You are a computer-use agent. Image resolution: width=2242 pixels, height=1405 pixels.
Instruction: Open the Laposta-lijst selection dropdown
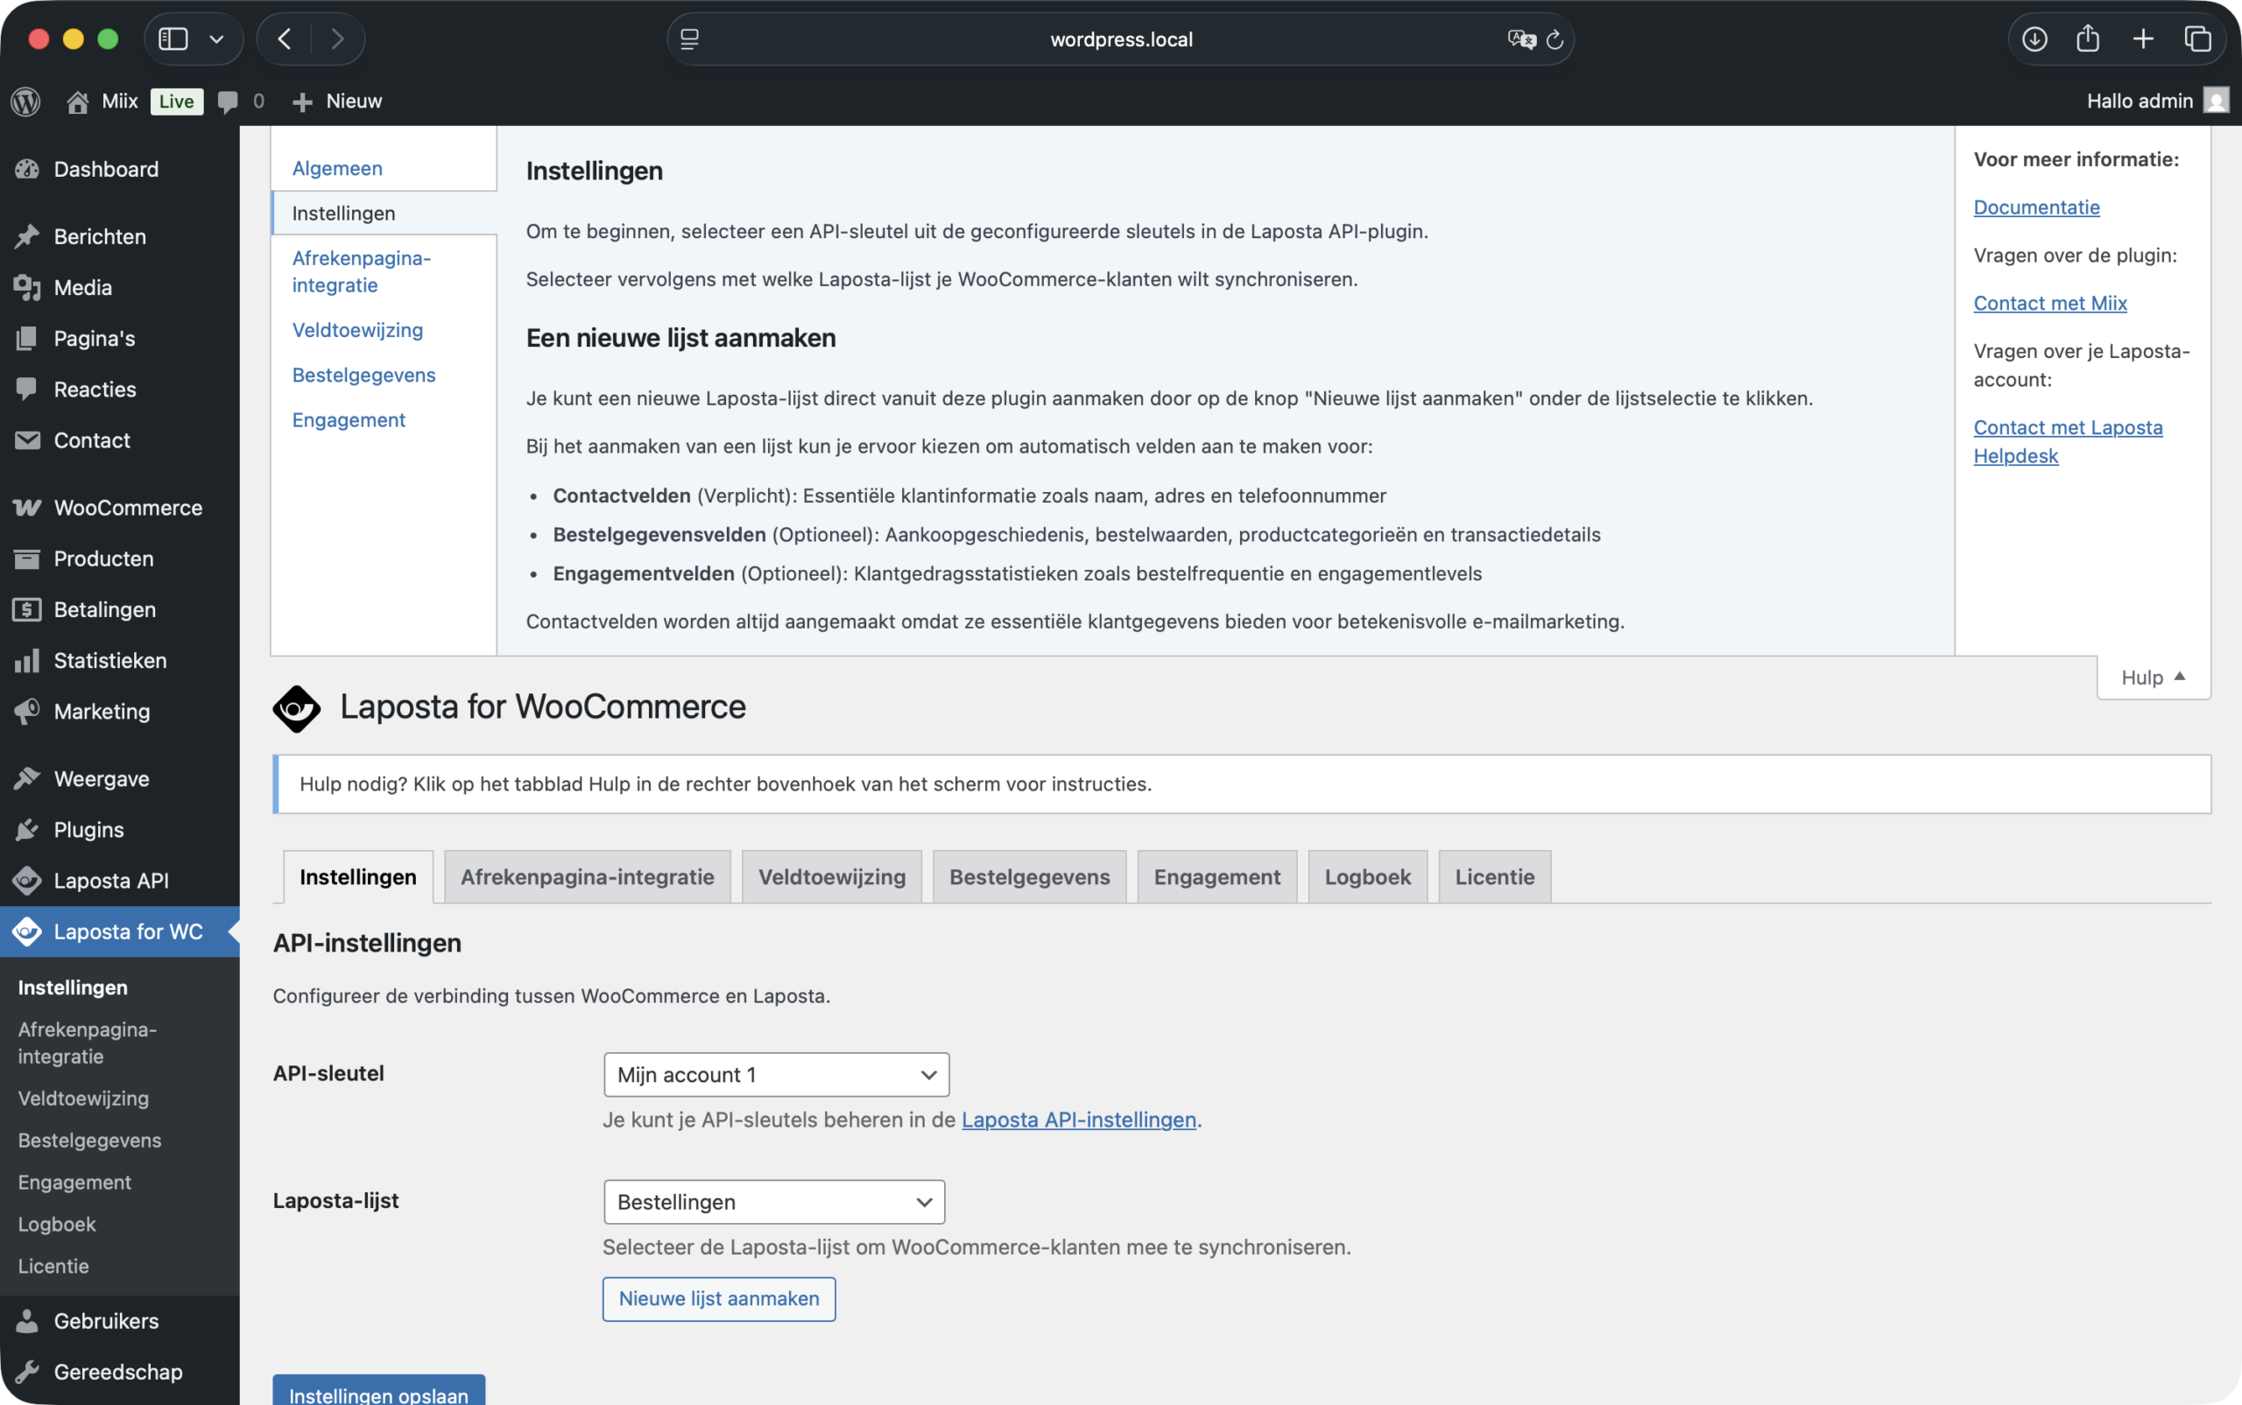point(772,1202)
